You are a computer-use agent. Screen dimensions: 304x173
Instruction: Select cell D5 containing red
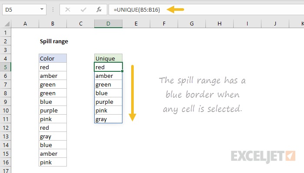(x=108, y=67)
